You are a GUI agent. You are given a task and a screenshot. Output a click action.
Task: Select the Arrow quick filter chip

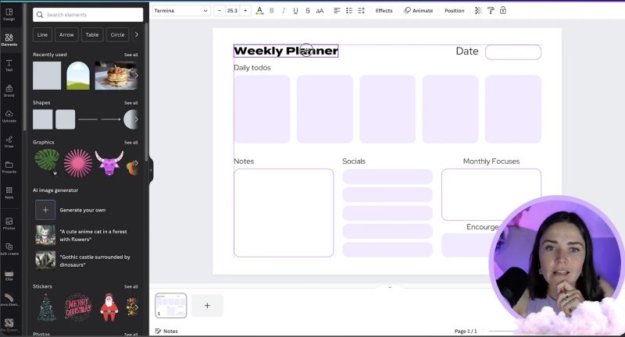(x=66, y=34)
